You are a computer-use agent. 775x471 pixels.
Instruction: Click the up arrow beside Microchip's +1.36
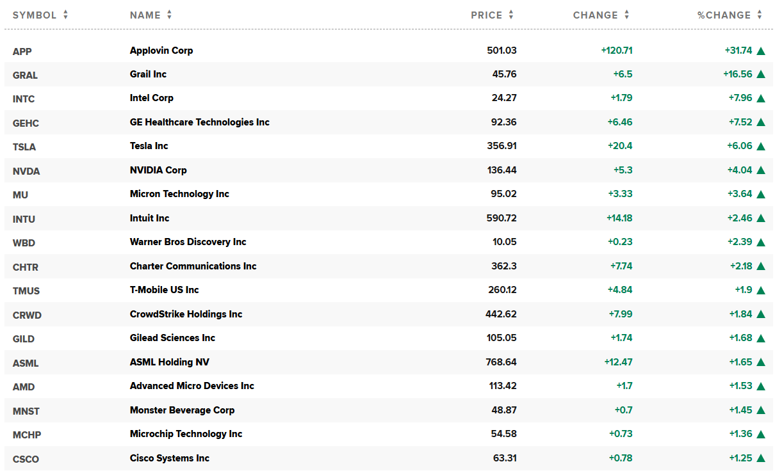(761, 435)
